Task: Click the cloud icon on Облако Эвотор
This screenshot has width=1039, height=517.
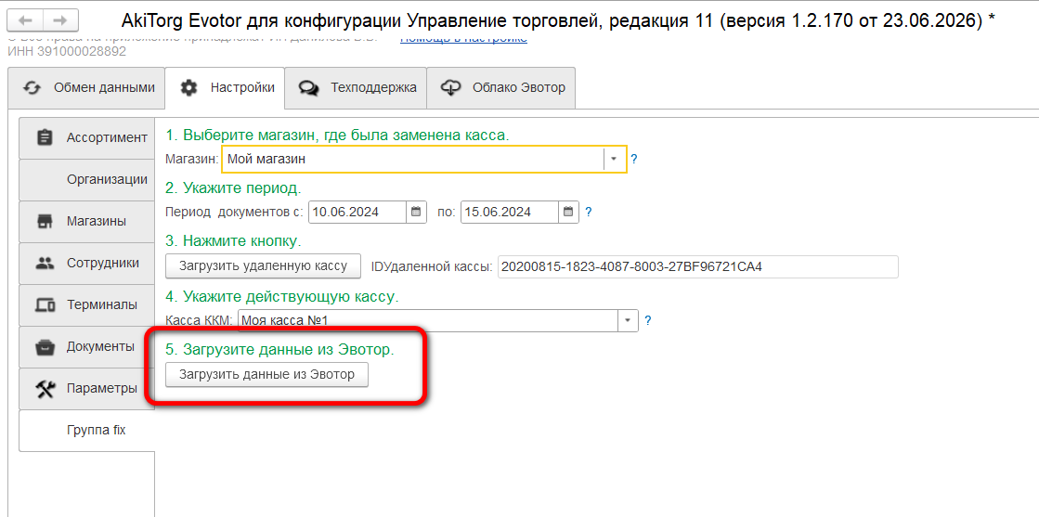Action: pyautogui.click(x=450, y=87)
